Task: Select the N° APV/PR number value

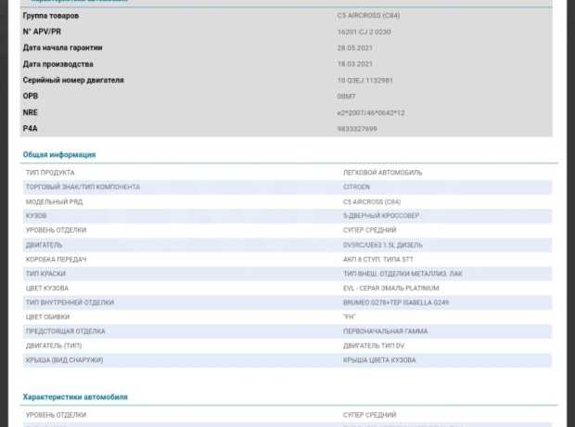Action: [364, 32]
